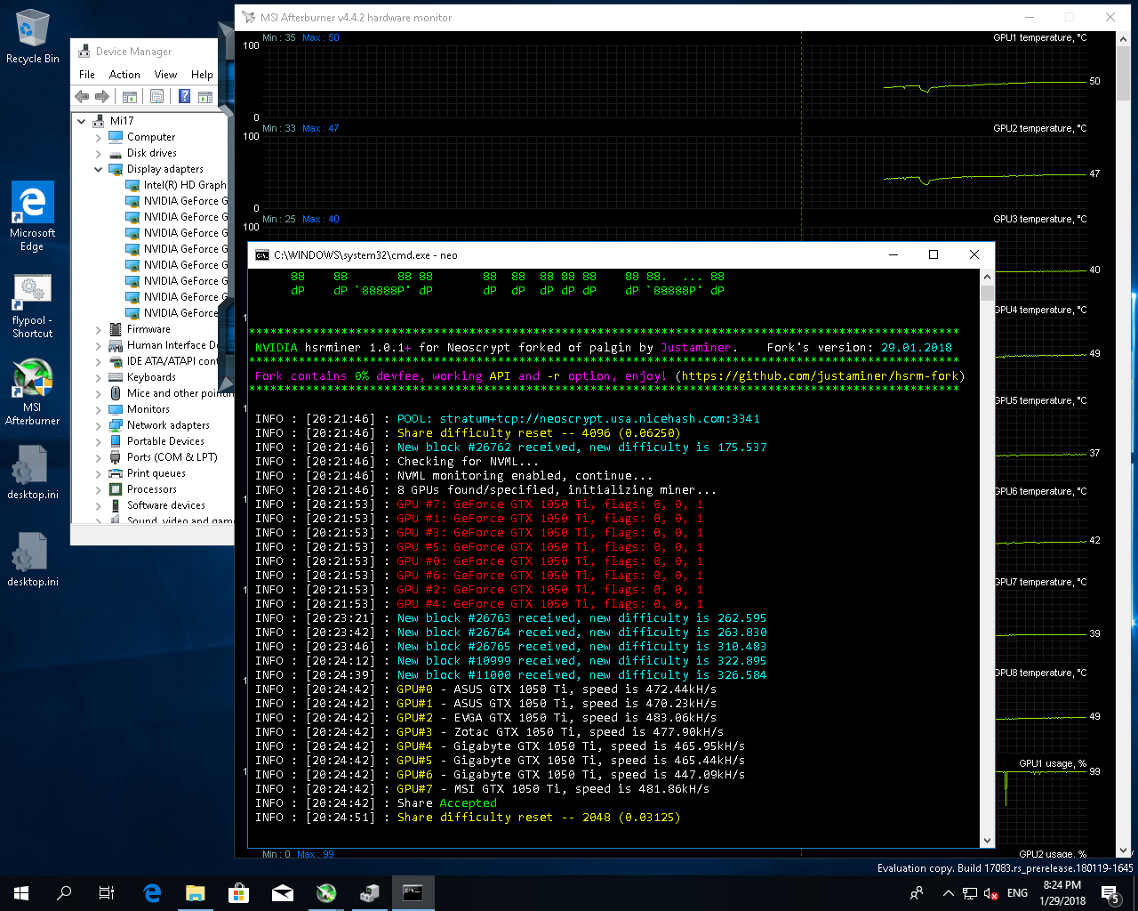Click the cmd.exe window title bar icon
Image resolution: width=1138 pixels, height=911 pixels.
click(261, 255)
